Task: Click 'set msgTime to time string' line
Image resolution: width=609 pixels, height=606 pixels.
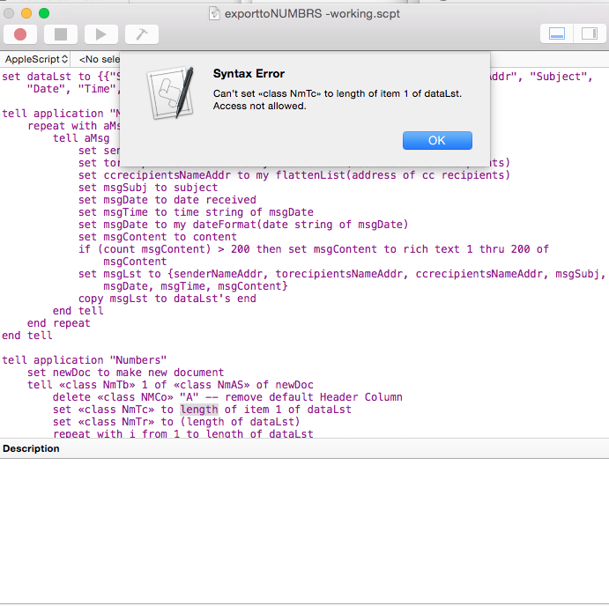Action: coord(196,212)
